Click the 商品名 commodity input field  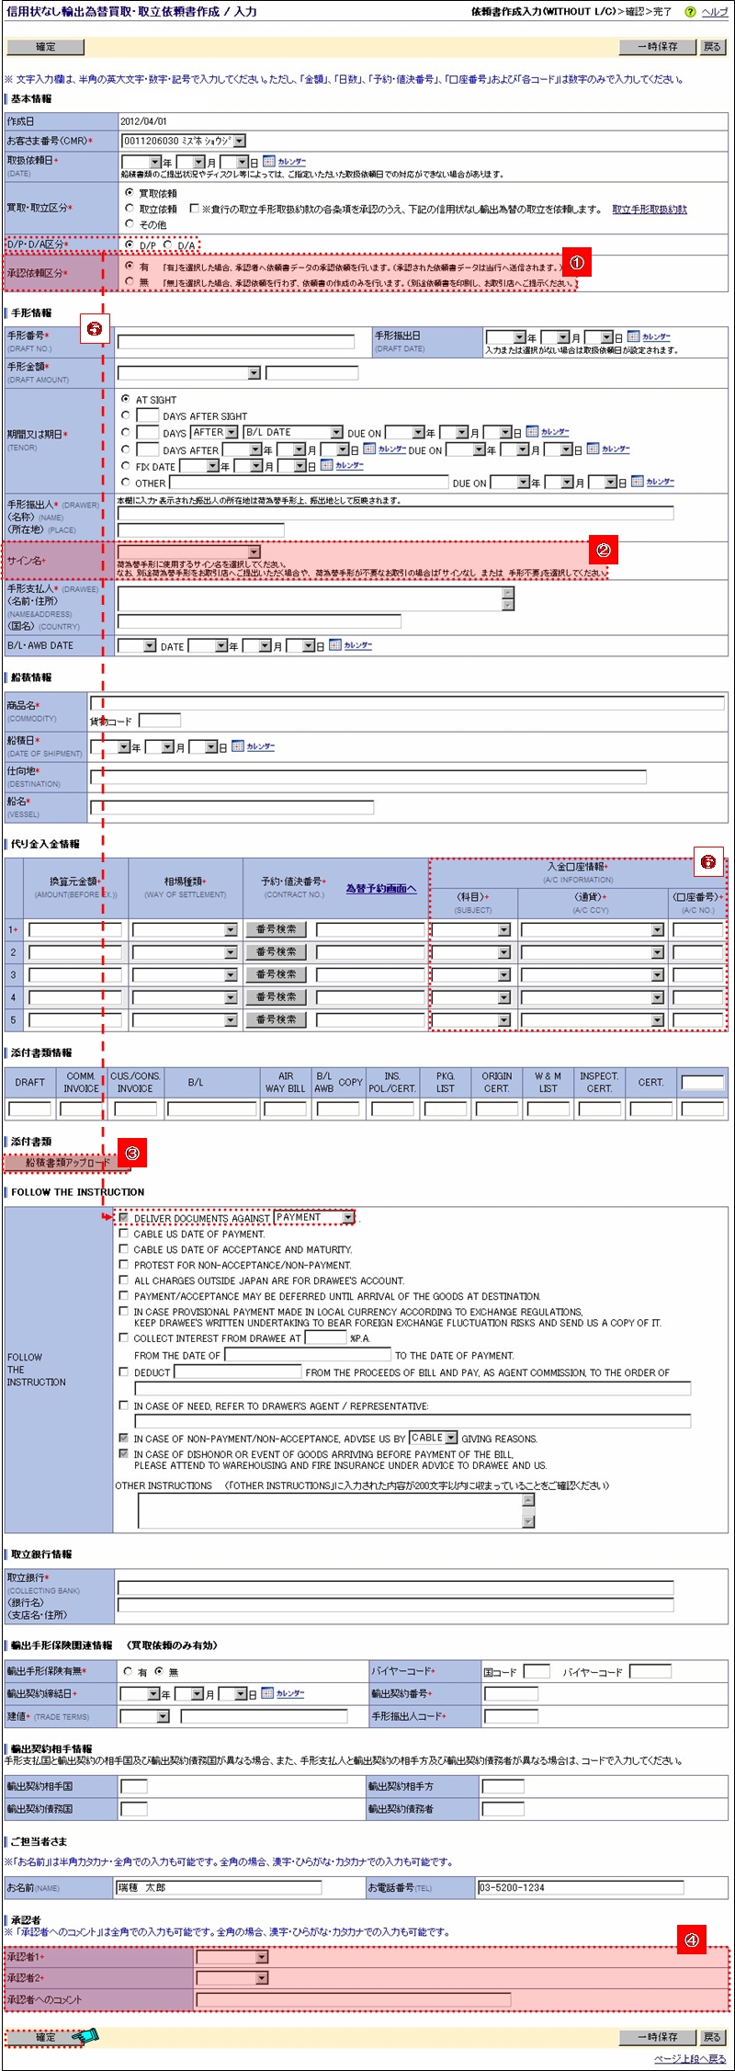(x=407, y=703)
